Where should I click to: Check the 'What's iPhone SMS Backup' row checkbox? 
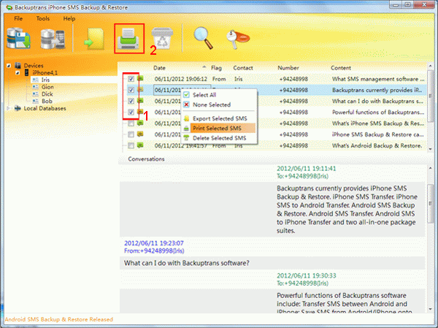[x=131, y=123]
